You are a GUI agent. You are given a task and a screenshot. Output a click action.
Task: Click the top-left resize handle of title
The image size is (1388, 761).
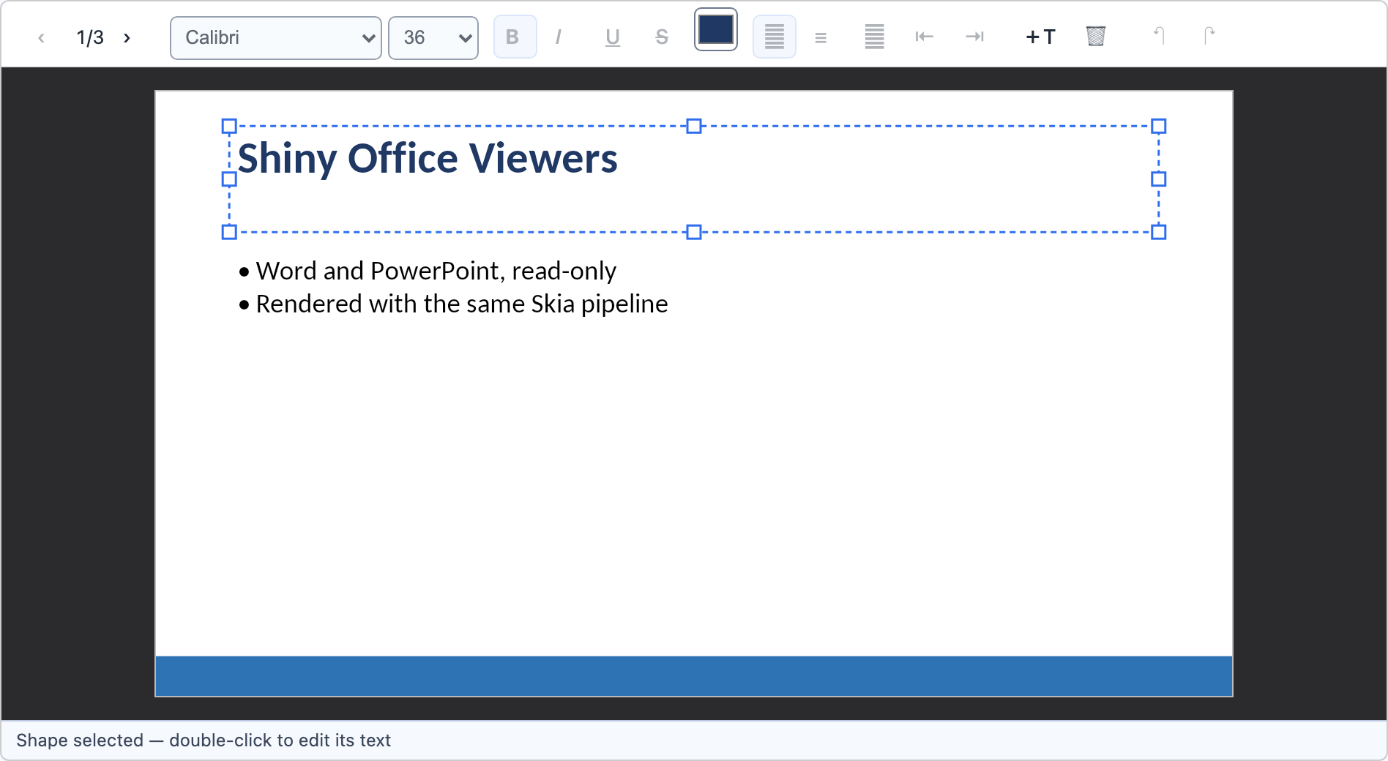pyautogui.click(x=229, y=127)
